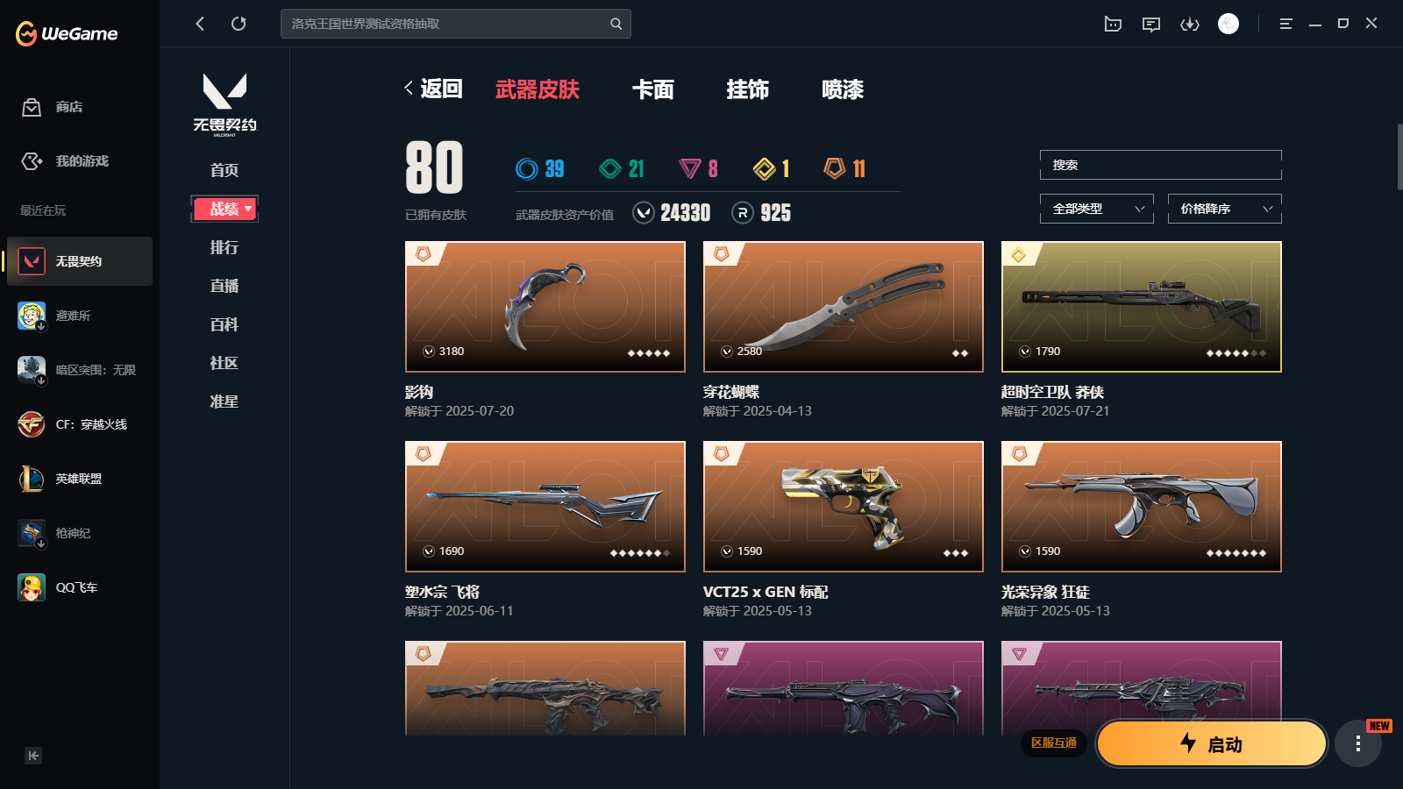
Task: Collapse the sidebar with bottom-left arrow icon
Action: coord(33,756)
